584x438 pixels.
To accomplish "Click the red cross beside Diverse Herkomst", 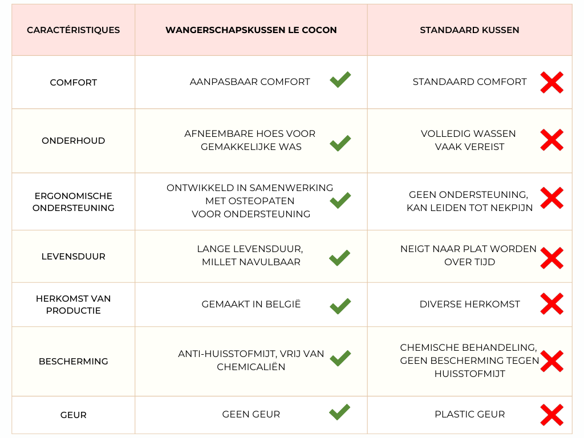I will [x=551, y=304].
